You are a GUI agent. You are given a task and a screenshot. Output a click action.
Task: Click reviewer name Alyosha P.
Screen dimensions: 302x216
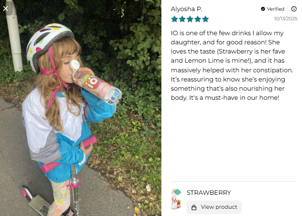coord(187,9)
